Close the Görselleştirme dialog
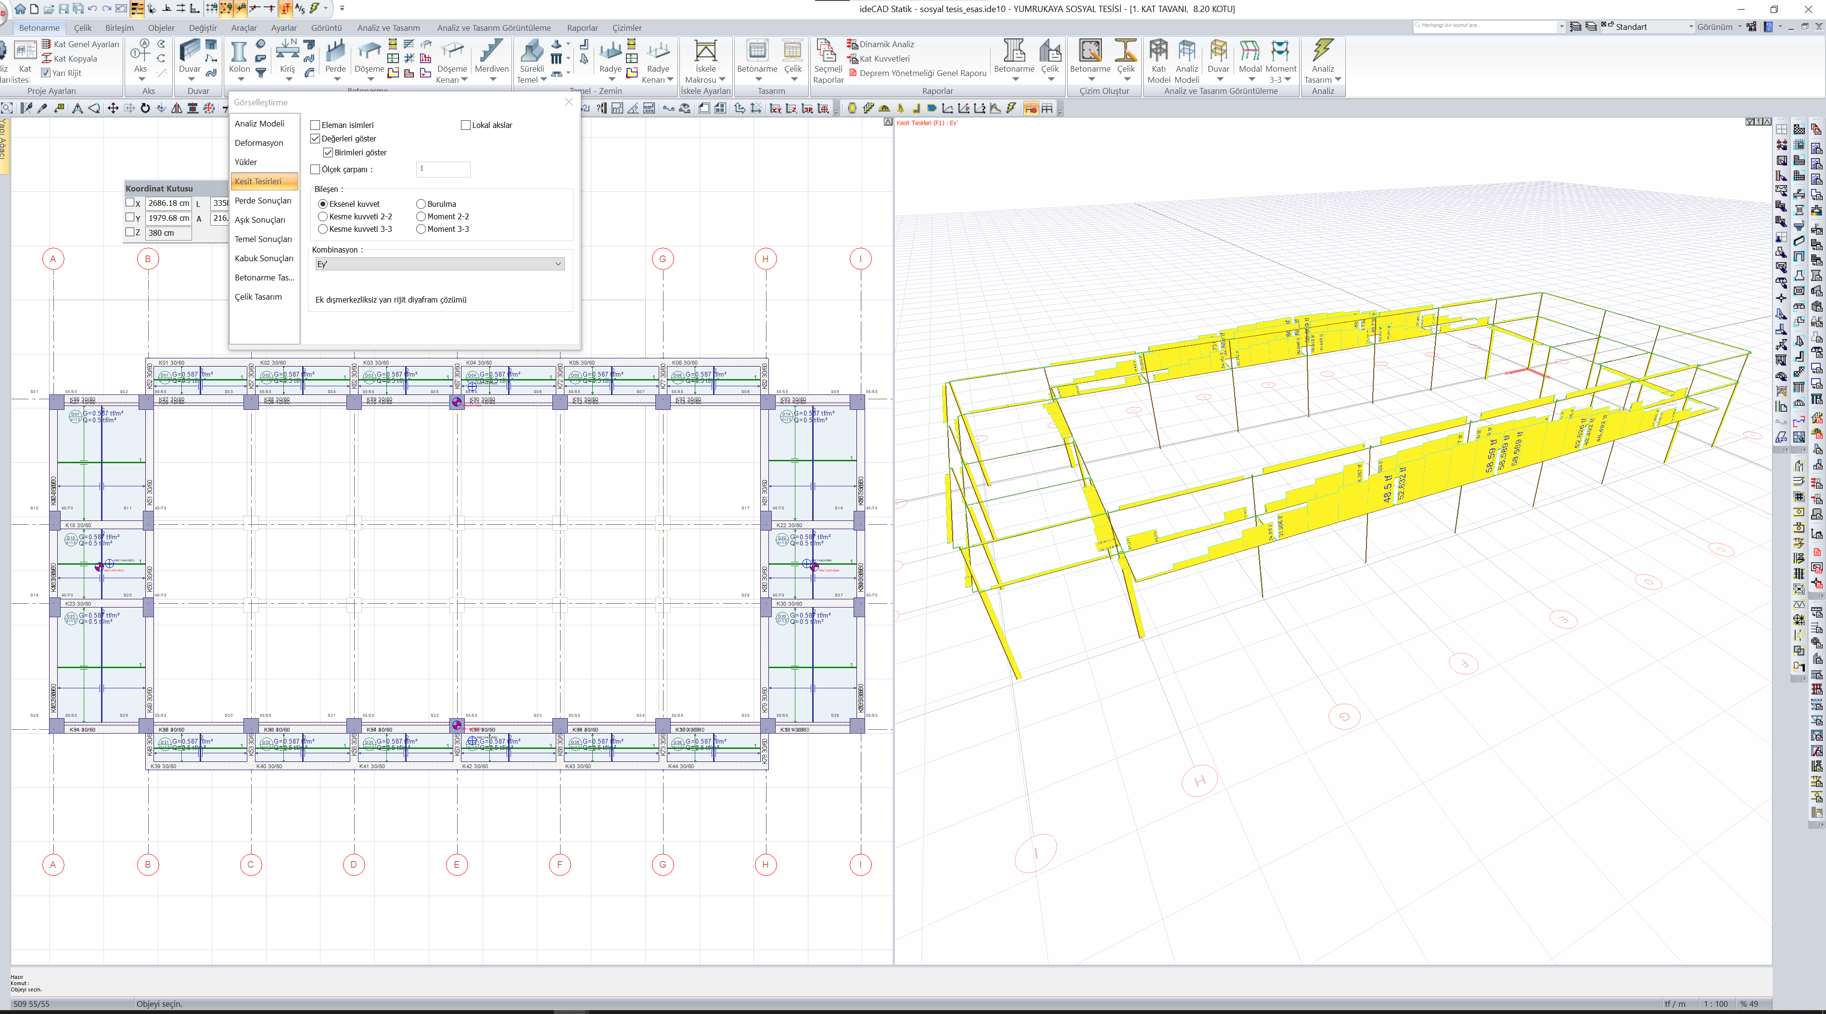The width and height of the screenshot is (1826, 1014). point(569,102)
